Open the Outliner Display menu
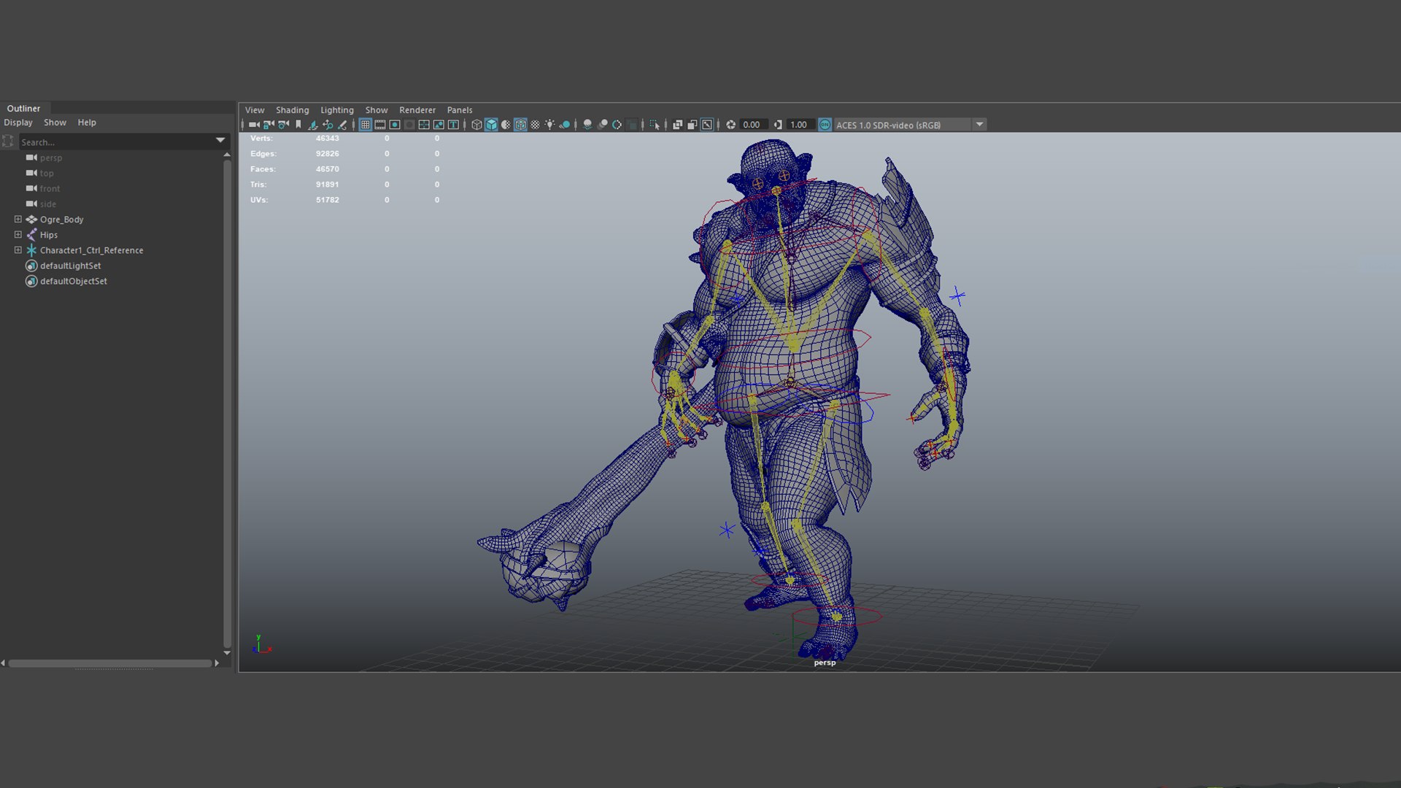This screenshot has height=788, width=1401. (x=18, y=123)
